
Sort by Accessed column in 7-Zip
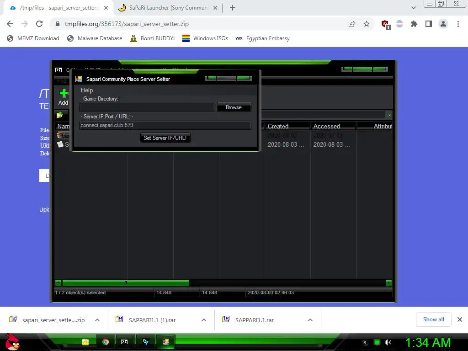pos(333,126)
